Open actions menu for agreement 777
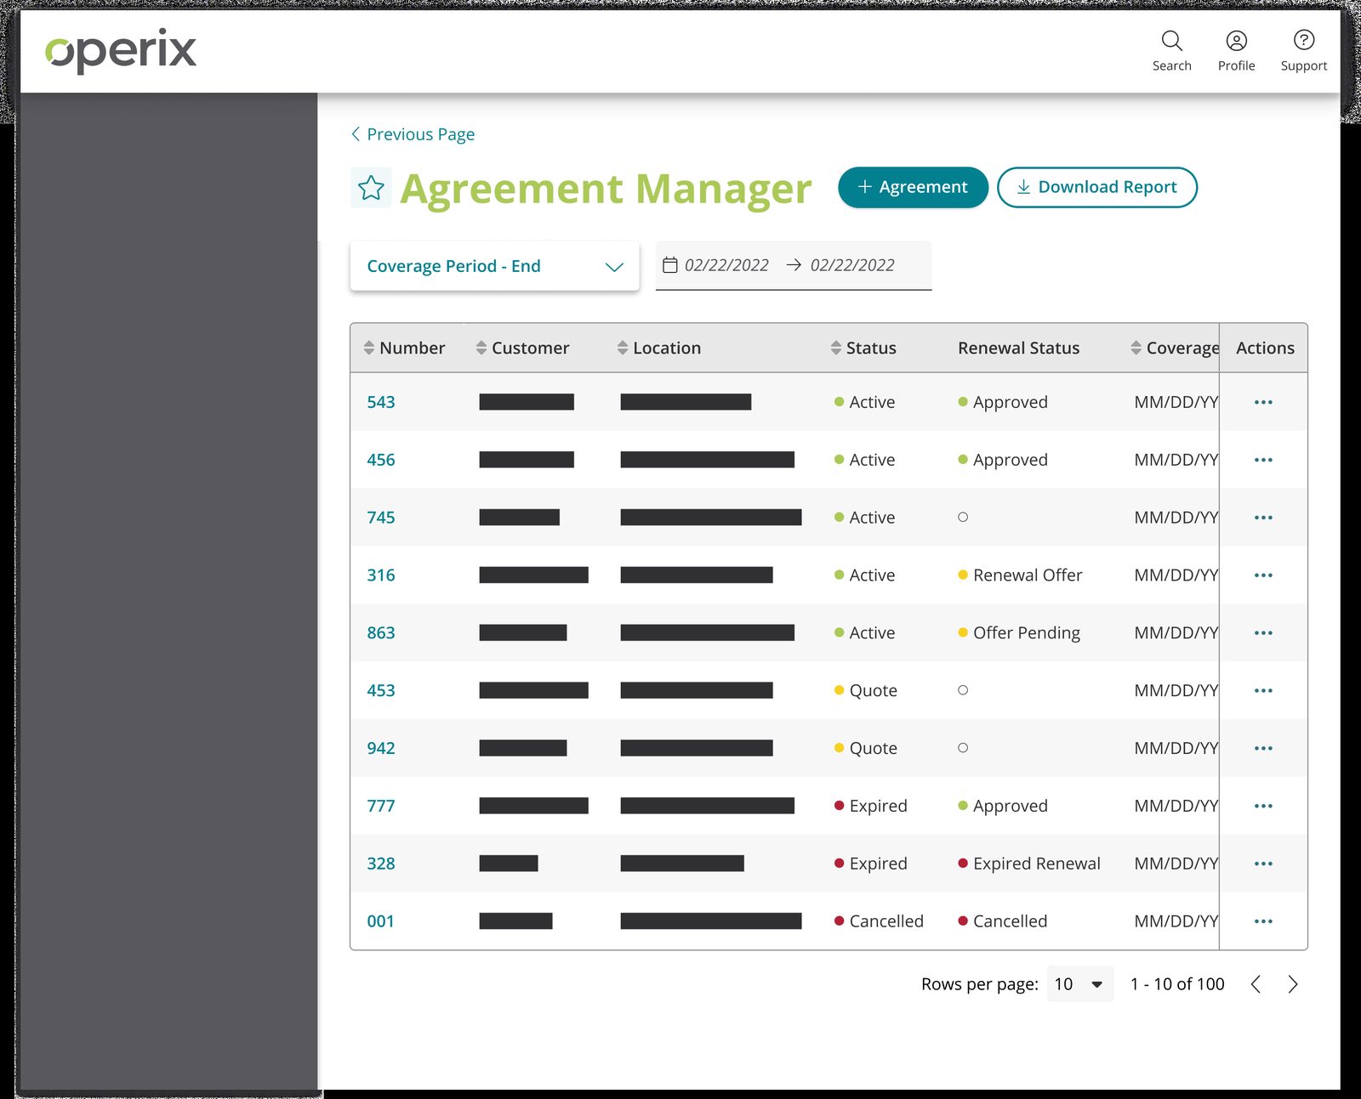The height and width of the screenshot is (1099, 1361). (x=1263, y=806)
